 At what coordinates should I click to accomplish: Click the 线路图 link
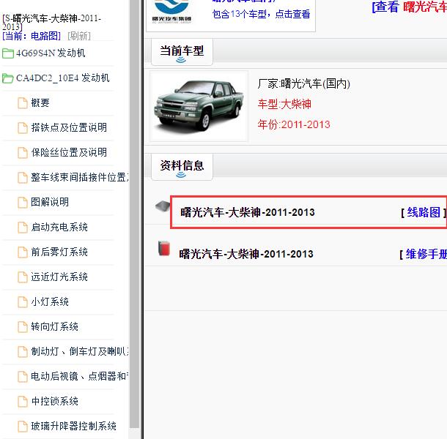click(424, 212)
